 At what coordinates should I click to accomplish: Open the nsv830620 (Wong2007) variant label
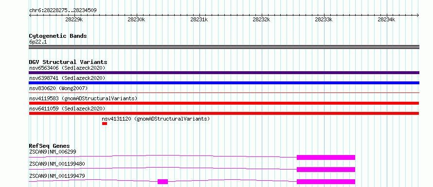58,88
